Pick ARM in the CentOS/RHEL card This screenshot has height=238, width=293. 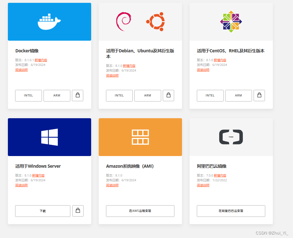[x=239, y=96]
